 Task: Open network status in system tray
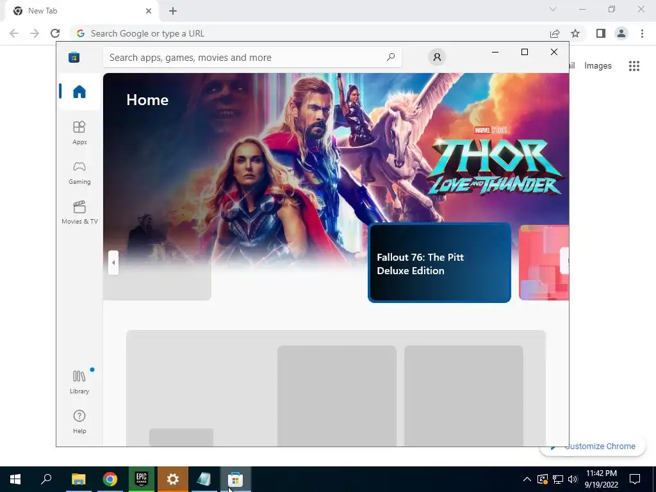pos(558,479)
